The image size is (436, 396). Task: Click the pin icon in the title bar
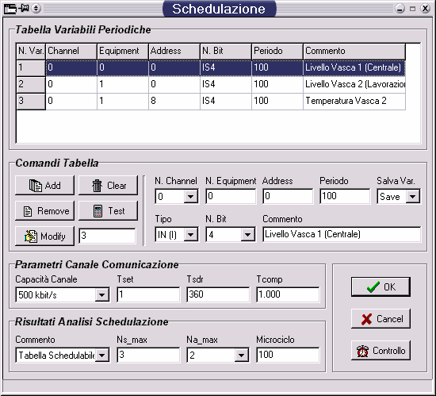pyautogui.click(x=25, y=9)
